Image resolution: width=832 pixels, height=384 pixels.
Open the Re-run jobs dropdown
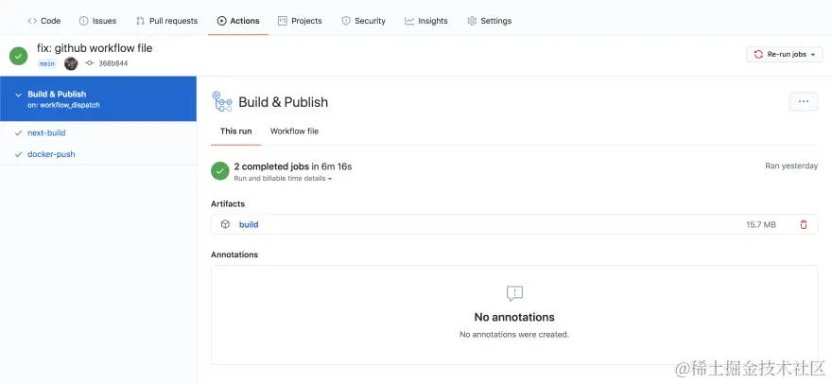784,54
